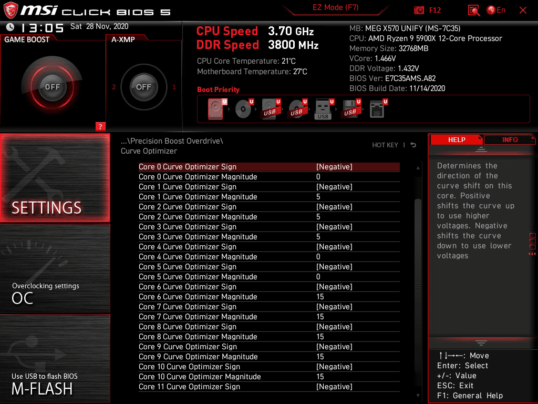Open Core 8 Curve Optimizer Sign dropdown
The width and height of the screenshot is (538, 404).
(334, 327)
